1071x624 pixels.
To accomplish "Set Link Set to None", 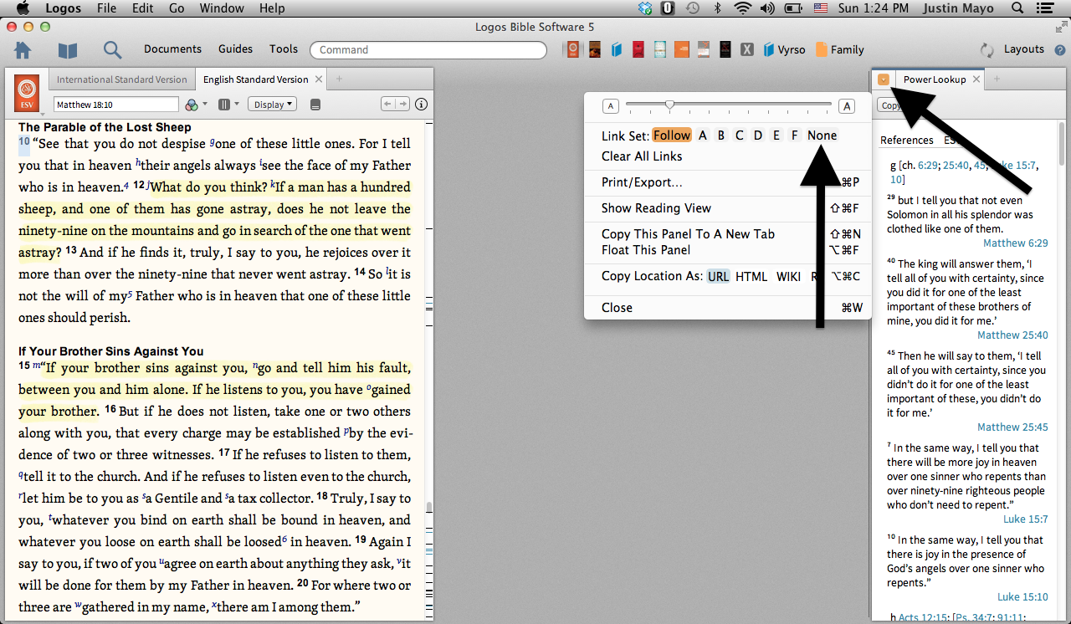I will tap(822, 136).
